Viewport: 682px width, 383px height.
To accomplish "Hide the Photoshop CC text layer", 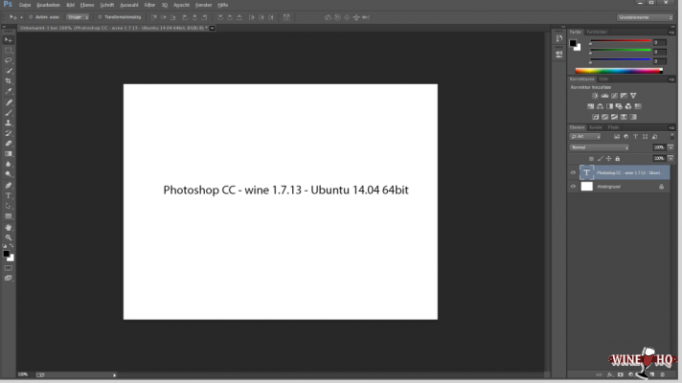I will pyautogui.click(x=573, y=172).
